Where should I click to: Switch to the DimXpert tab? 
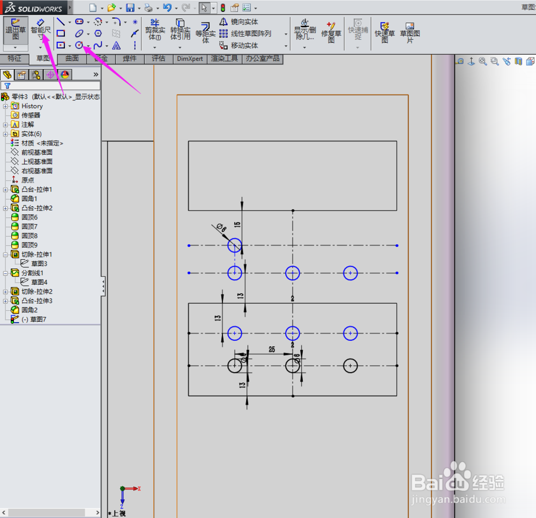pos(190,59)
